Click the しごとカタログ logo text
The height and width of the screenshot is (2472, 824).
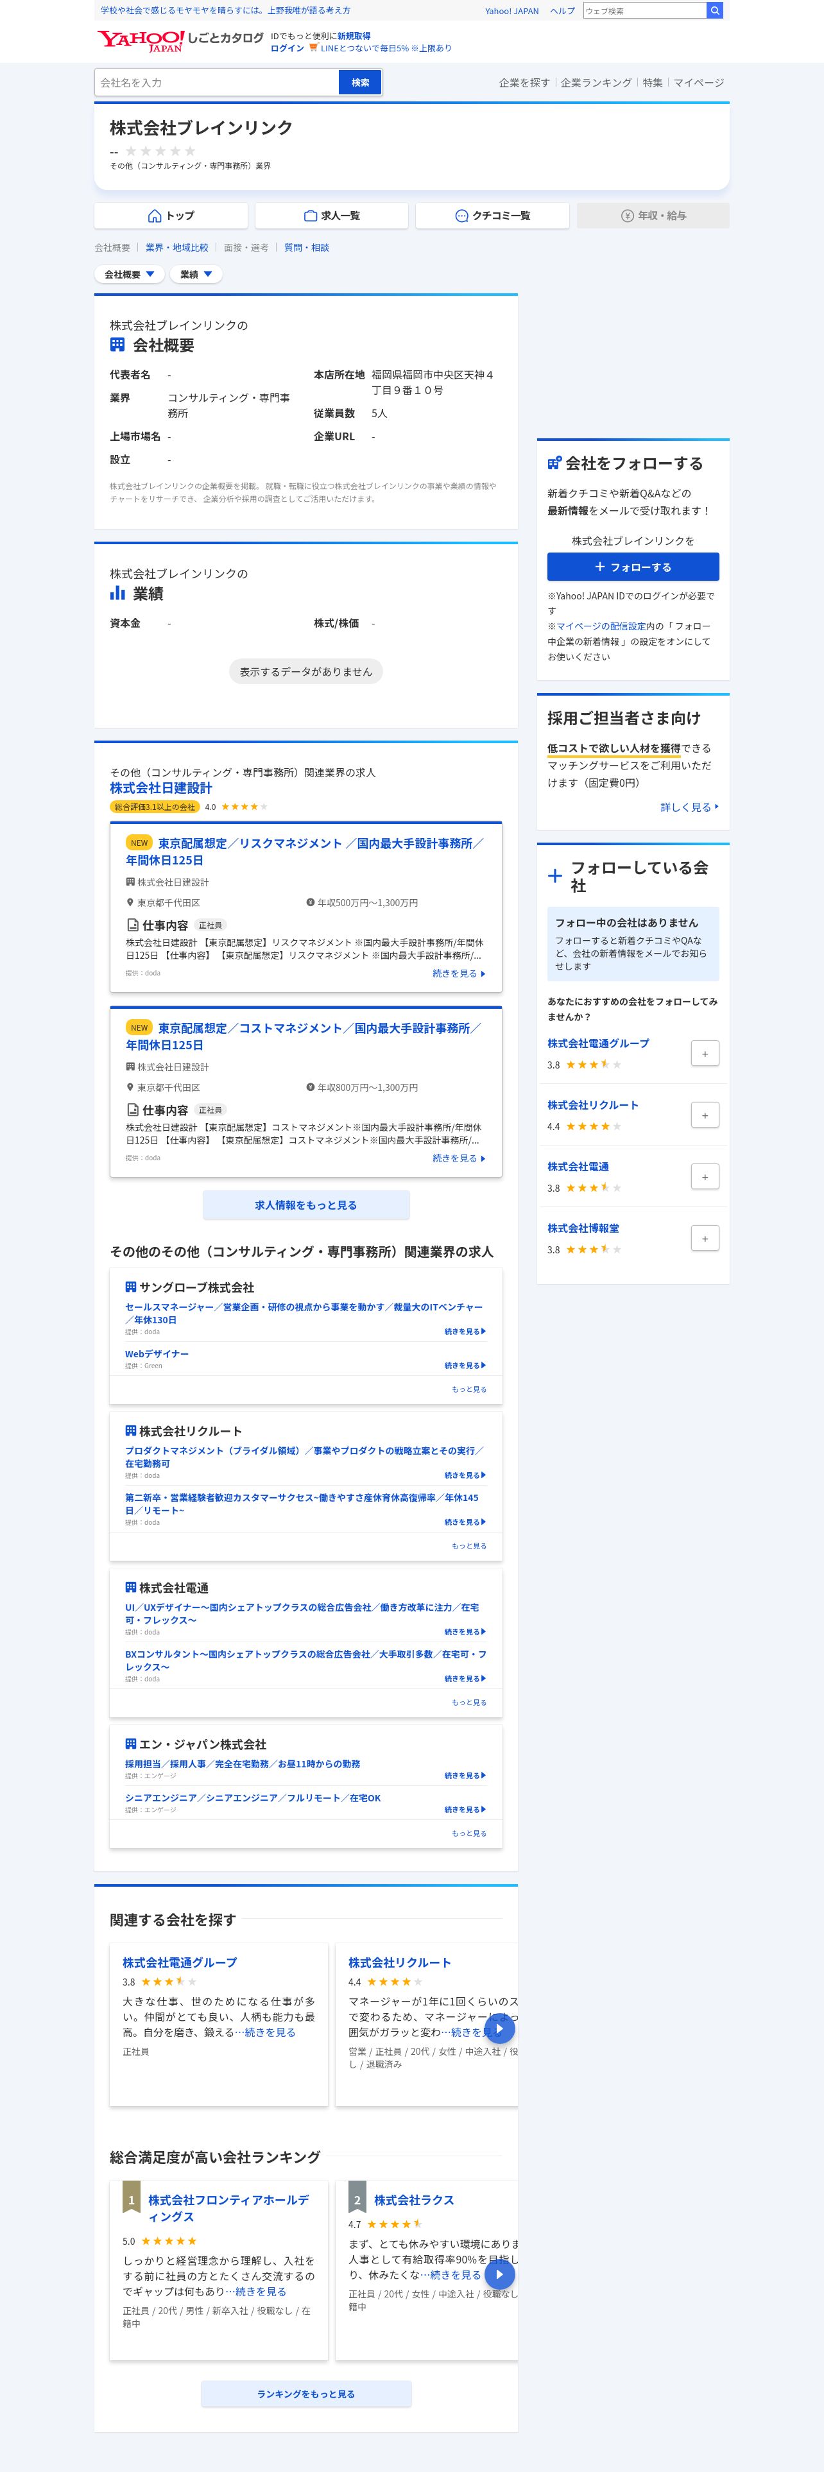[x=225, y=39]
